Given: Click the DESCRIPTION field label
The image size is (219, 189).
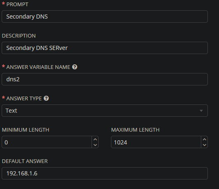Looking at the screenshot, I should [x=19, y=36].
